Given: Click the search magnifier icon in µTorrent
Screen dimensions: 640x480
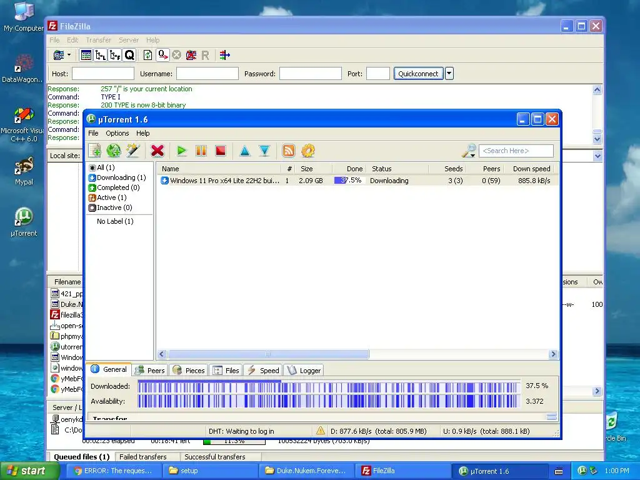Looking at the screenshot, I should [x=469, y=151].
